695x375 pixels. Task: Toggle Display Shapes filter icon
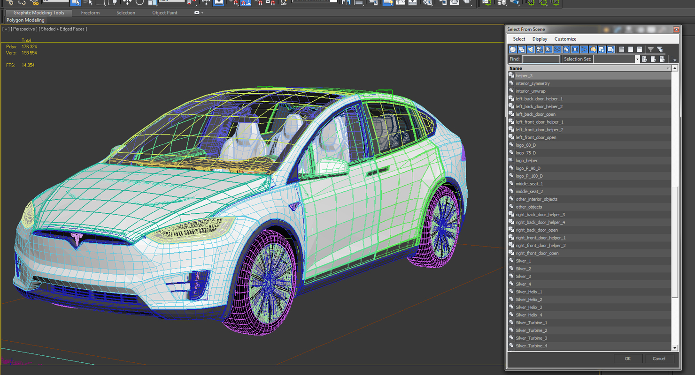pos(522,49)
